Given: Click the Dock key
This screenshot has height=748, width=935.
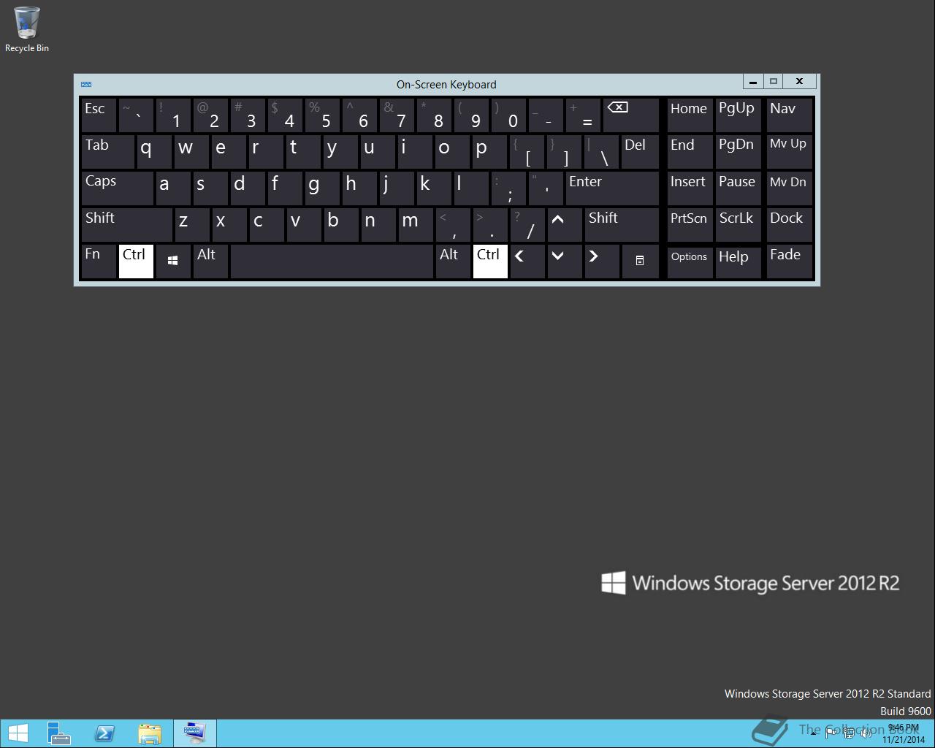Looking at the screenshot, I should 790,225.
